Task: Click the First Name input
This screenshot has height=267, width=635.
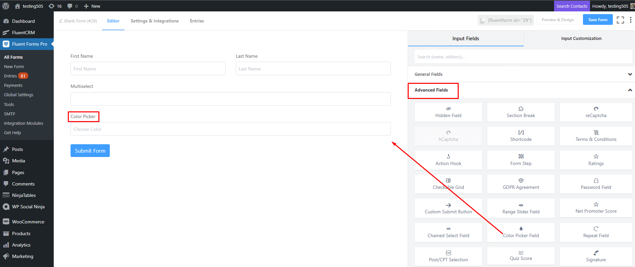Action: point(148,68)
